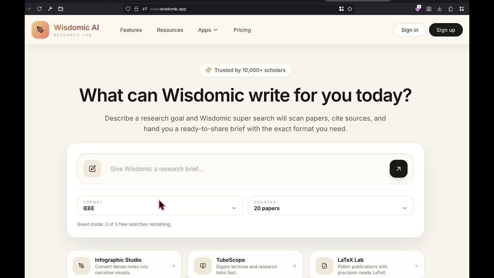This screenshot has width=494, height=278.
Task: Click the sparkle icon in the Trusted badge
Action: (208, 70)
